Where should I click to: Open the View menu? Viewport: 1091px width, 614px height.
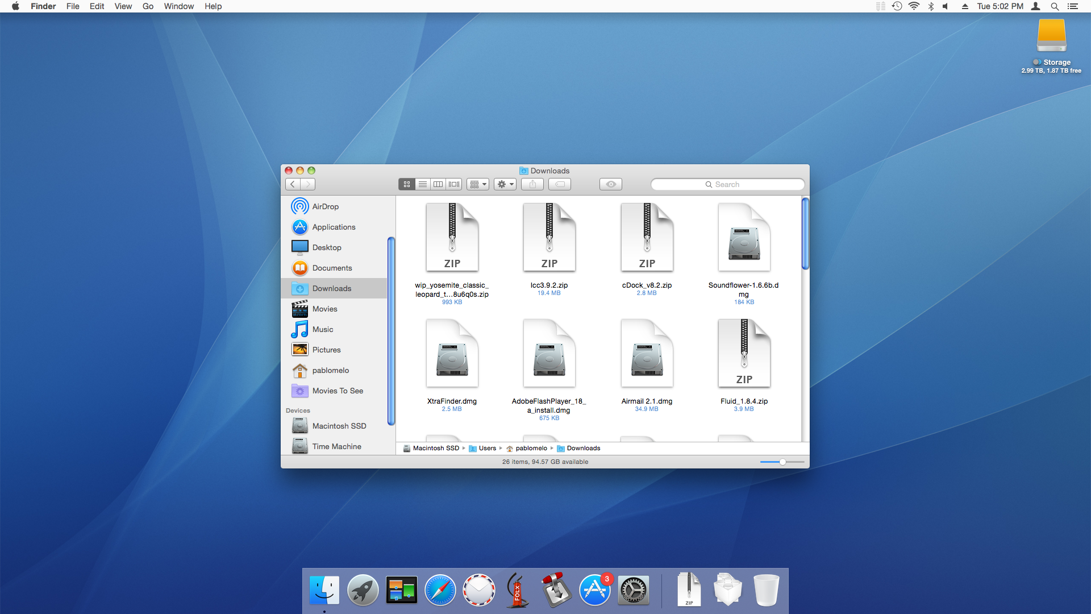(x=123, y=6)
